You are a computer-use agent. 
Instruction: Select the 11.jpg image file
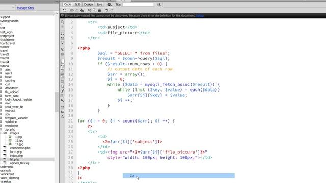point(19,140)
